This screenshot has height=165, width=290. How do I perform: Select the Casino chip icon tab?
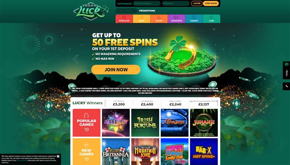pyautogui.click(x=194, y=19)
